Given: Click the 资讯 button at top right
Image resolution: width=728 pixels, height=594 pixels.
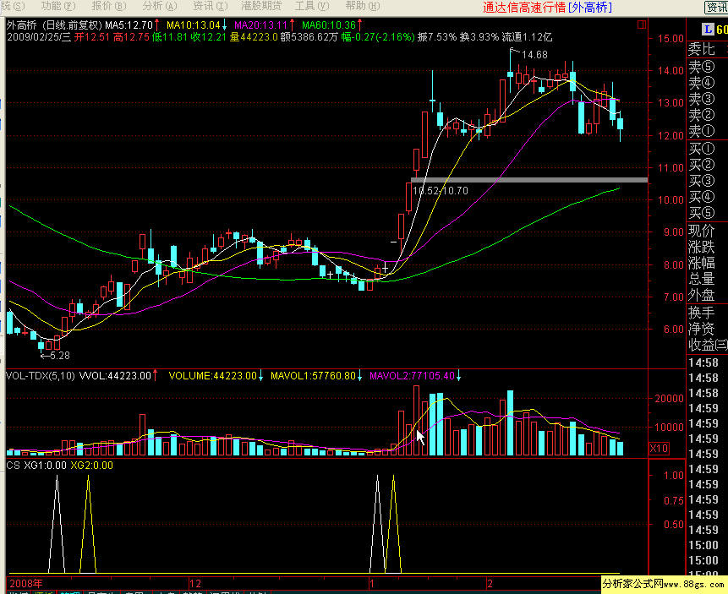Looking at the screenshot, I should (716, 8).
